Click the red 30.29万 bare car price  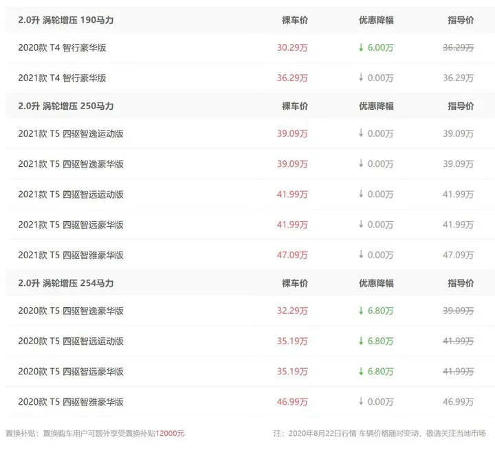click(292, 47)
